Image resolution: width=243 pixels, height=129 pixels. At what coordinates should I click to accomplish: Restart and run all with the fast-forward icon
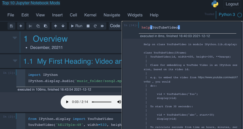click(x=102, y=26)
